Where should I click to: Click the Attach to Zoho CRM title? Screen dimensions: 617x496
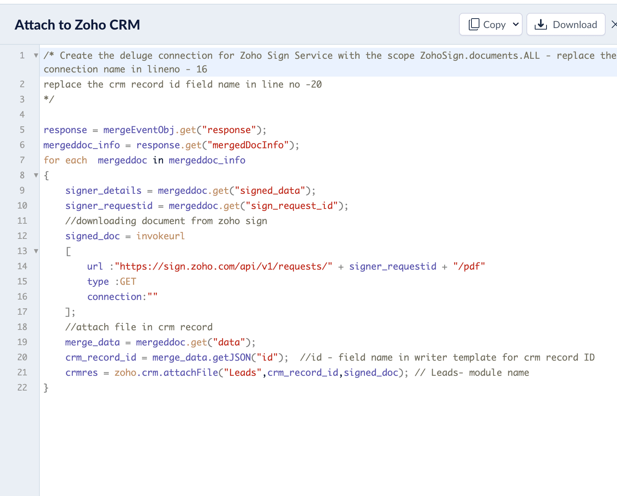77,25
